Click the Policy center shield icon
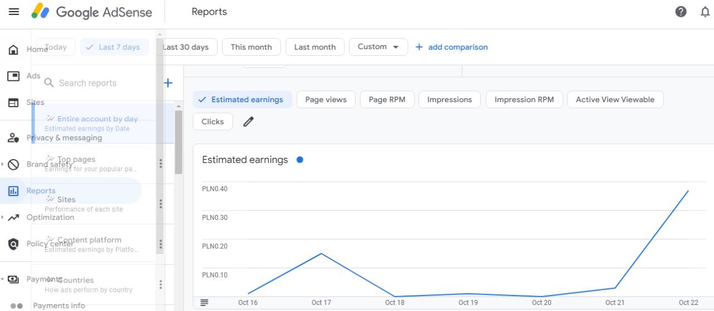Screen dimensions: 714x311 (x=14, y=244)
